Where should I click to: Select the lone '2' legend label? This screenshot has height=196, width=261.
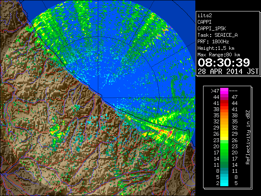[217, 183]
